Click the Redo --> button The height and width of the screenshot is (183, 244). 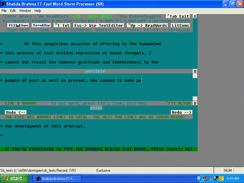[181, 112]
